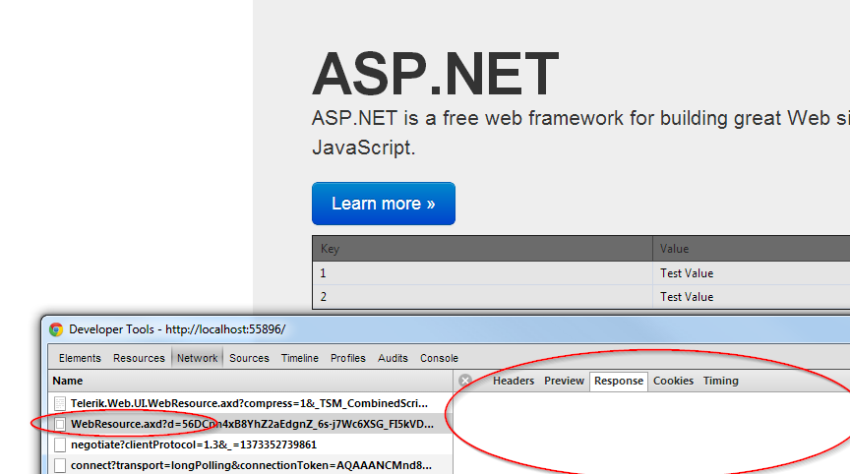Click the file icon beside negotiate?clientProtocol

pyautogui.click(x=60, y=444)
